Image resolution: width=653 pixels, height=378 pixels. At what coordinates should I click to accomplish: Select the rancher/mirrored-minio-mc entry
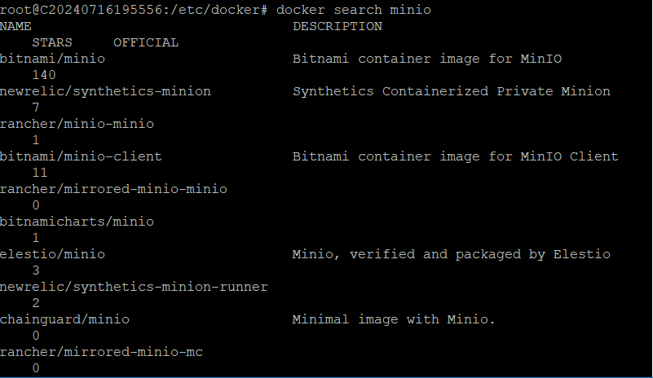coord(101,352)
